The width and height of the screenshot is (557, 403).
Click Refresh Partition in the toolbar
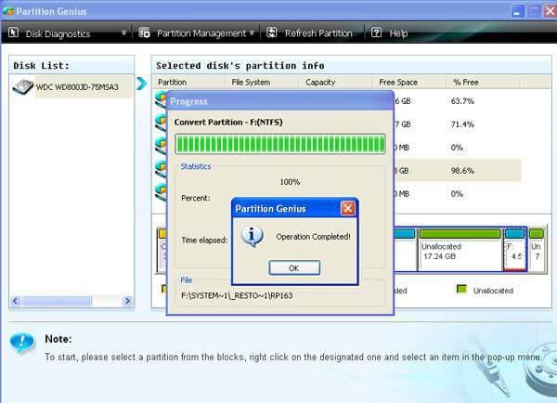(x=318, y=33)
